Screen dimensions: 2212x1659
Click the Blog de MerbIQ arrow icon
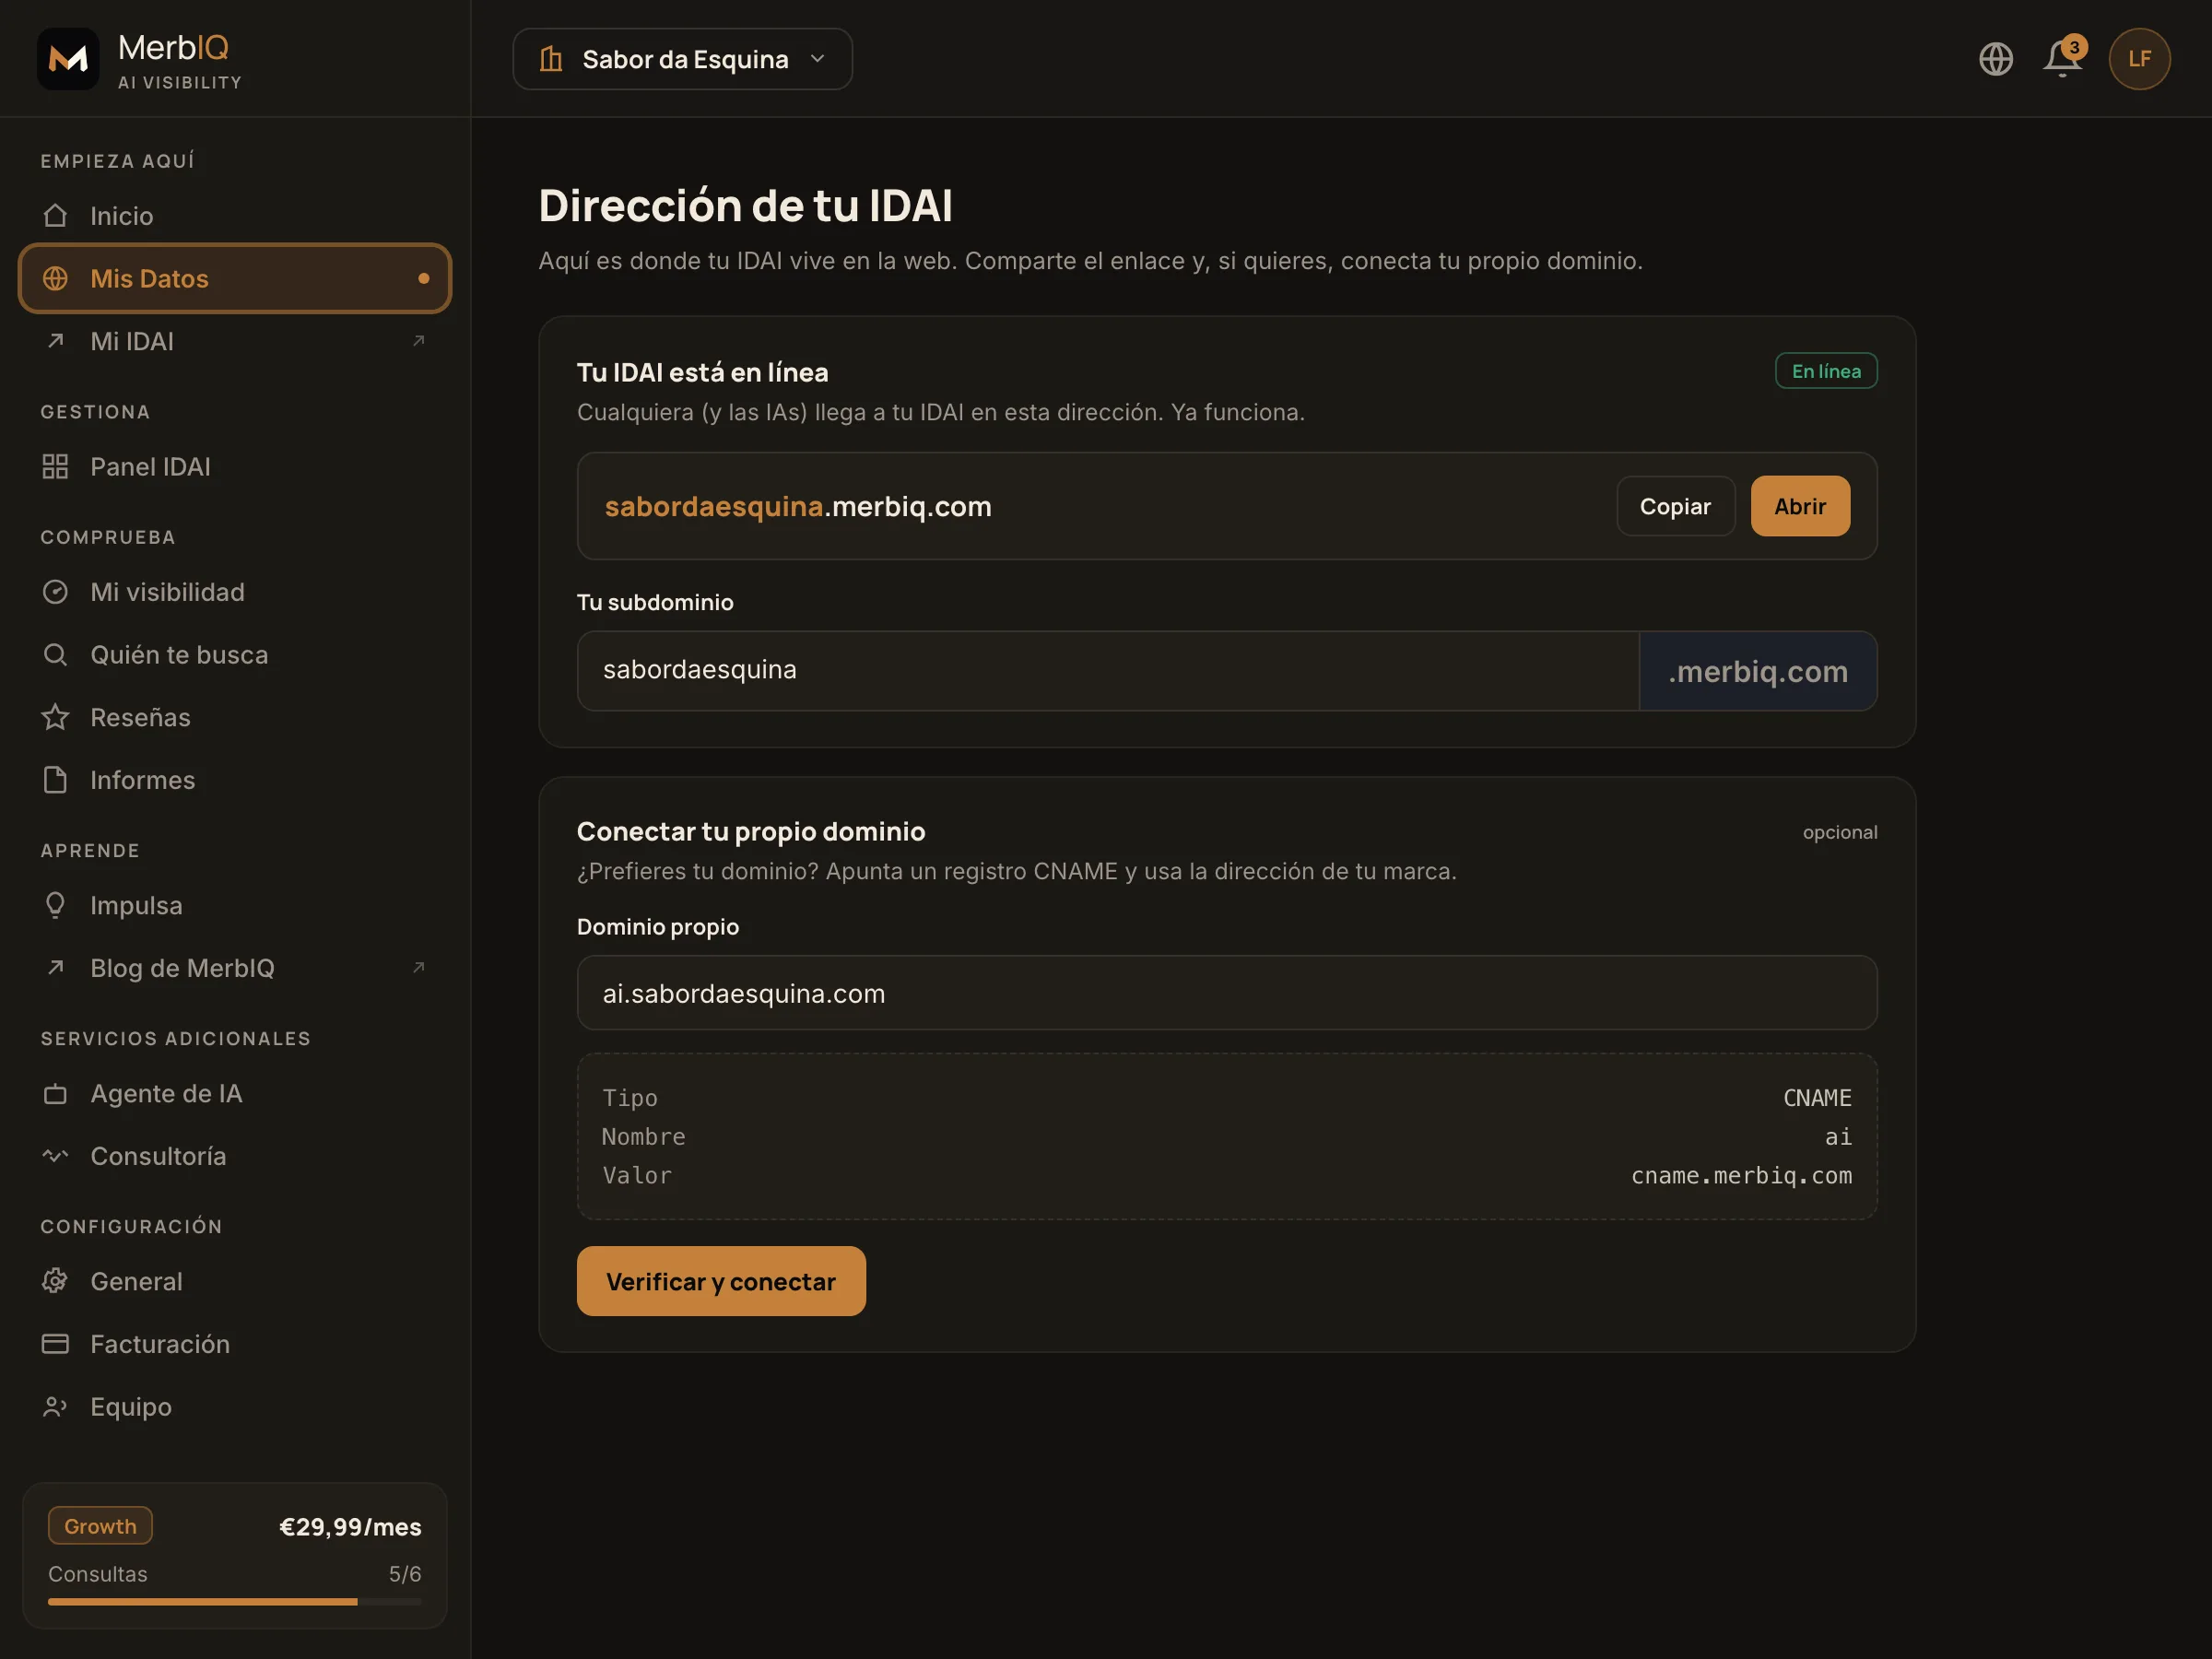click(55, 967)
